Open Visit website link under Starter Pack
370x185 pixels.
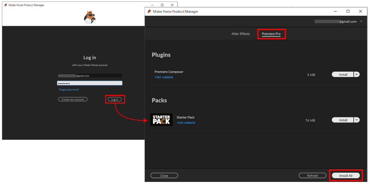[186, 123]
